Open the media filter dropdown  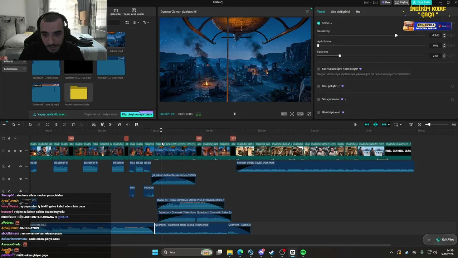146,22
